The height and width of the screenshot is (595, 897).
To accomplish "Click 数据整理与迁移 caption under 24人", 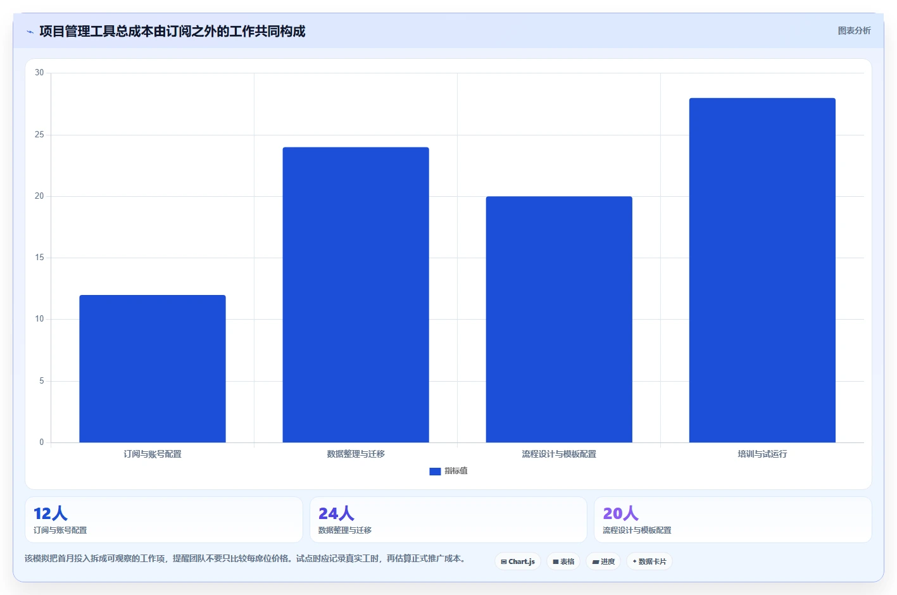I will pos(345,530).
